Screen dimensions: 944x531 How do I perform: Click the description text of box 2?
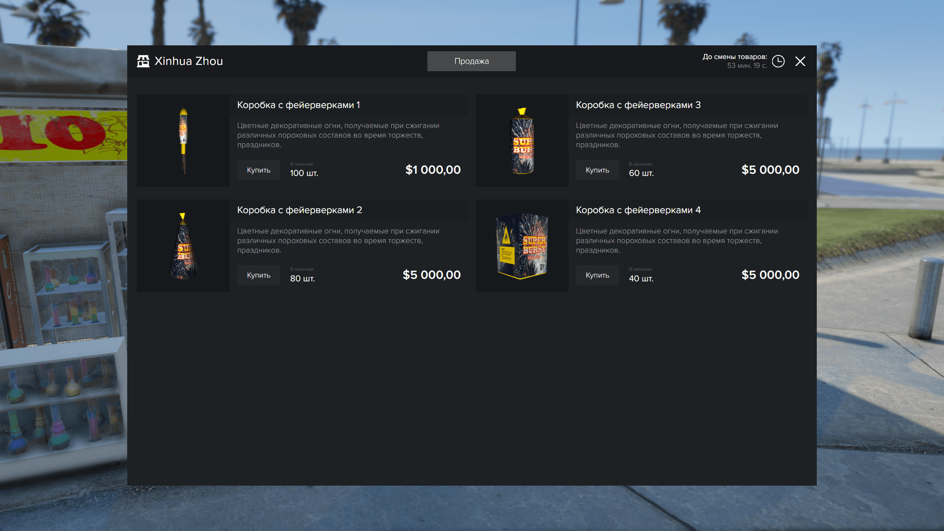(x=338, y=241)
